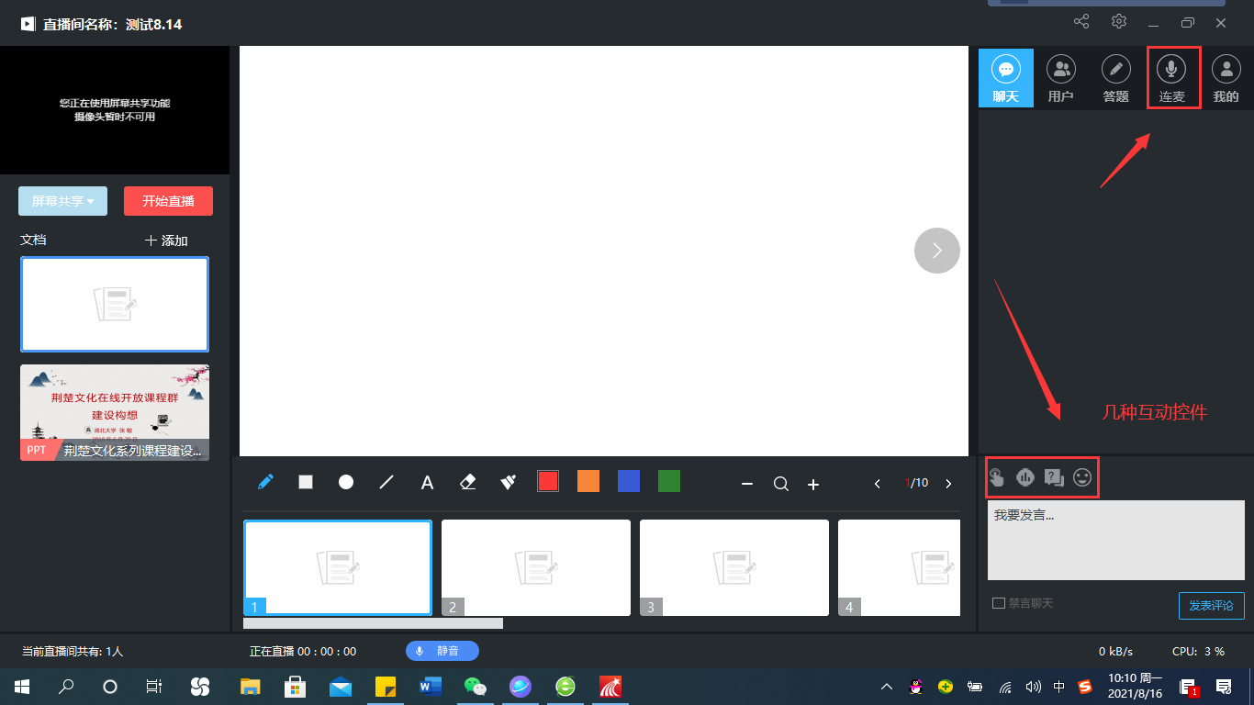Select the green color swatch
This screenshot has width=1254, height=705.
tap(669, 481)
